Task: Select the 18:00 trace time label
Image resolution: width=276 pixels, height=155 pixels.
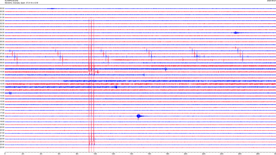Action: tap(2, 116)
